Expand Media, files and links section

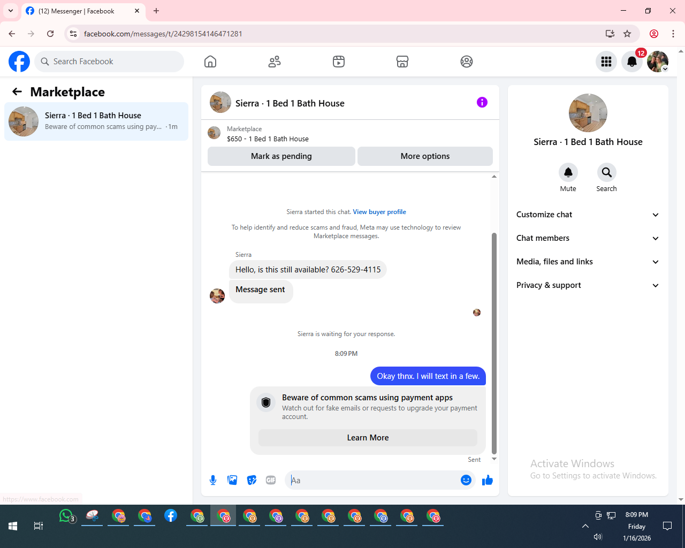[588, 262]
